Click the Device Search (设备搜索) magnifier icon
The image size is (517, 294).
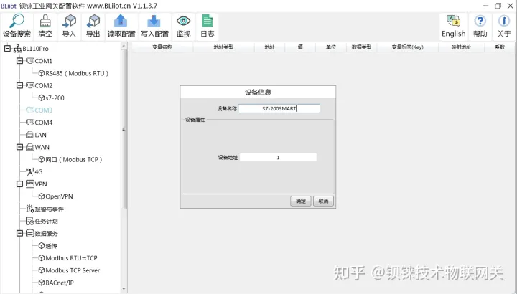[x=17, y=21]
